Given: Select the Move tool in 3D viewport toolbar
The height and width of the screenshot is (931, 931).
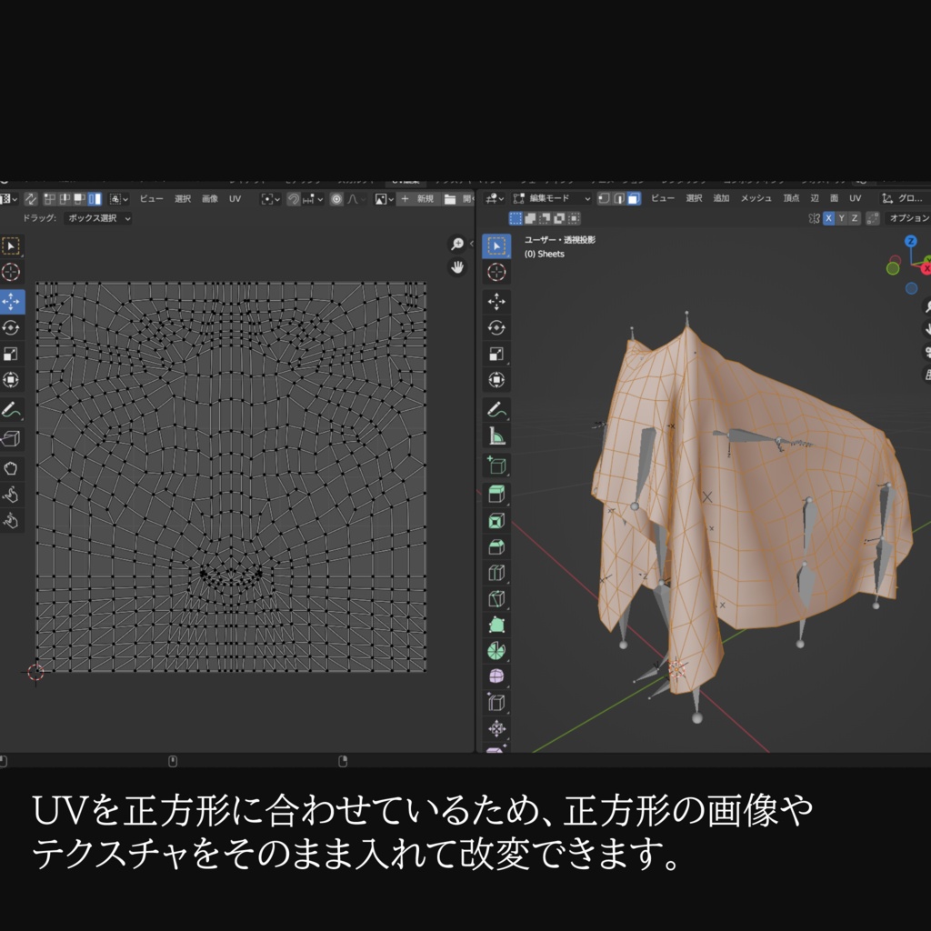Looking at the screenshot, I should pyautogui.click(x=496, y=302).
